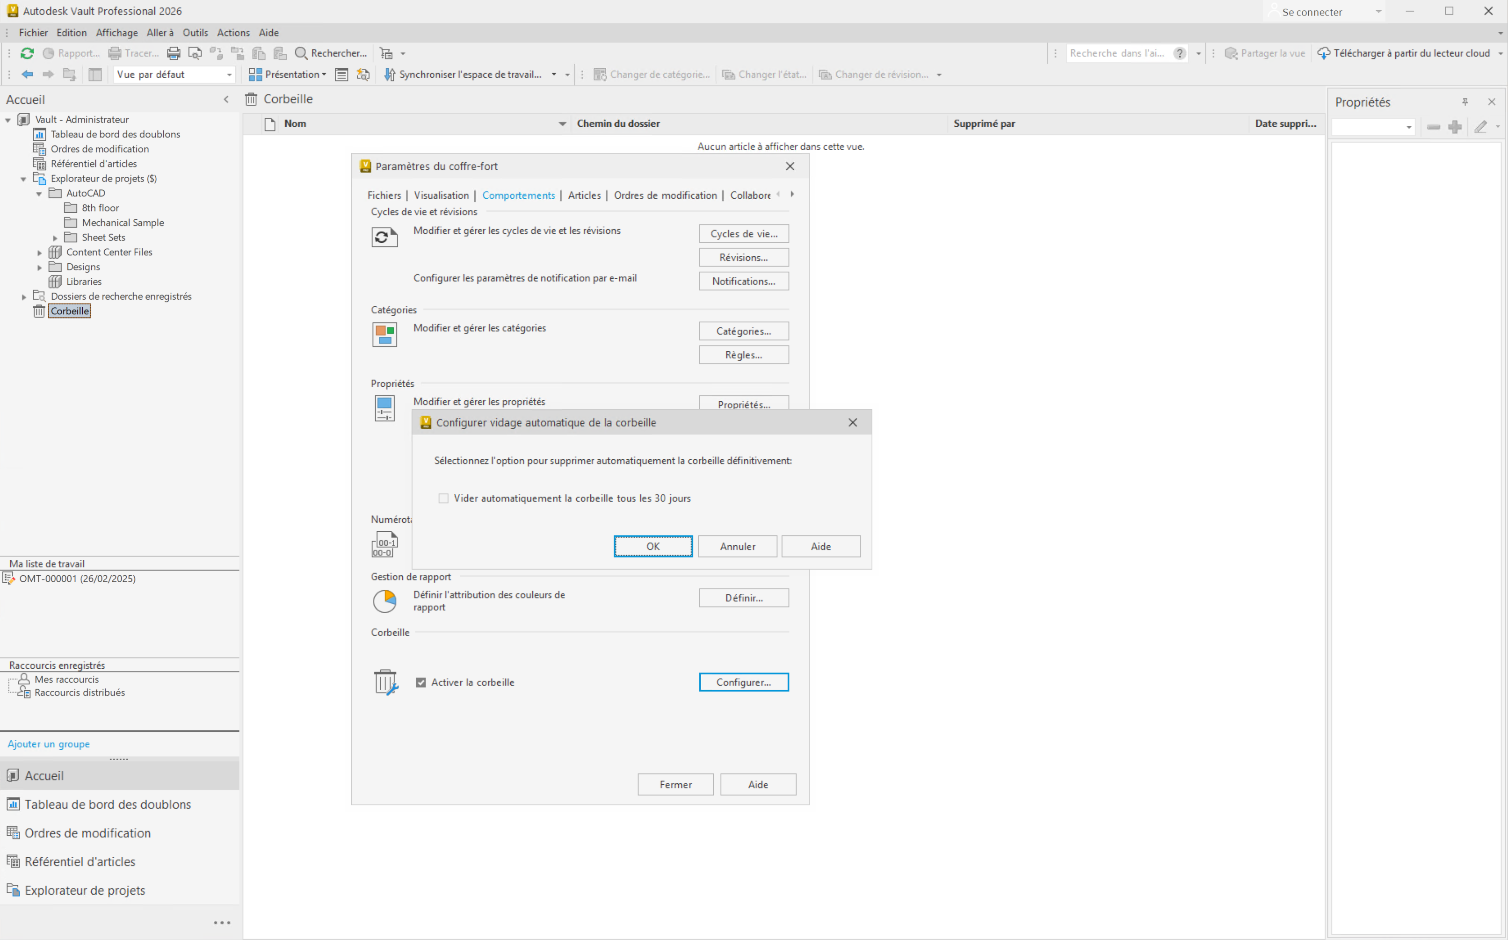Image resolution: width=1508 pixels, height=940 pixels.
Task: Enable Vider automatiquement la corbeille checkbox
Action: (x=443, y=499)
